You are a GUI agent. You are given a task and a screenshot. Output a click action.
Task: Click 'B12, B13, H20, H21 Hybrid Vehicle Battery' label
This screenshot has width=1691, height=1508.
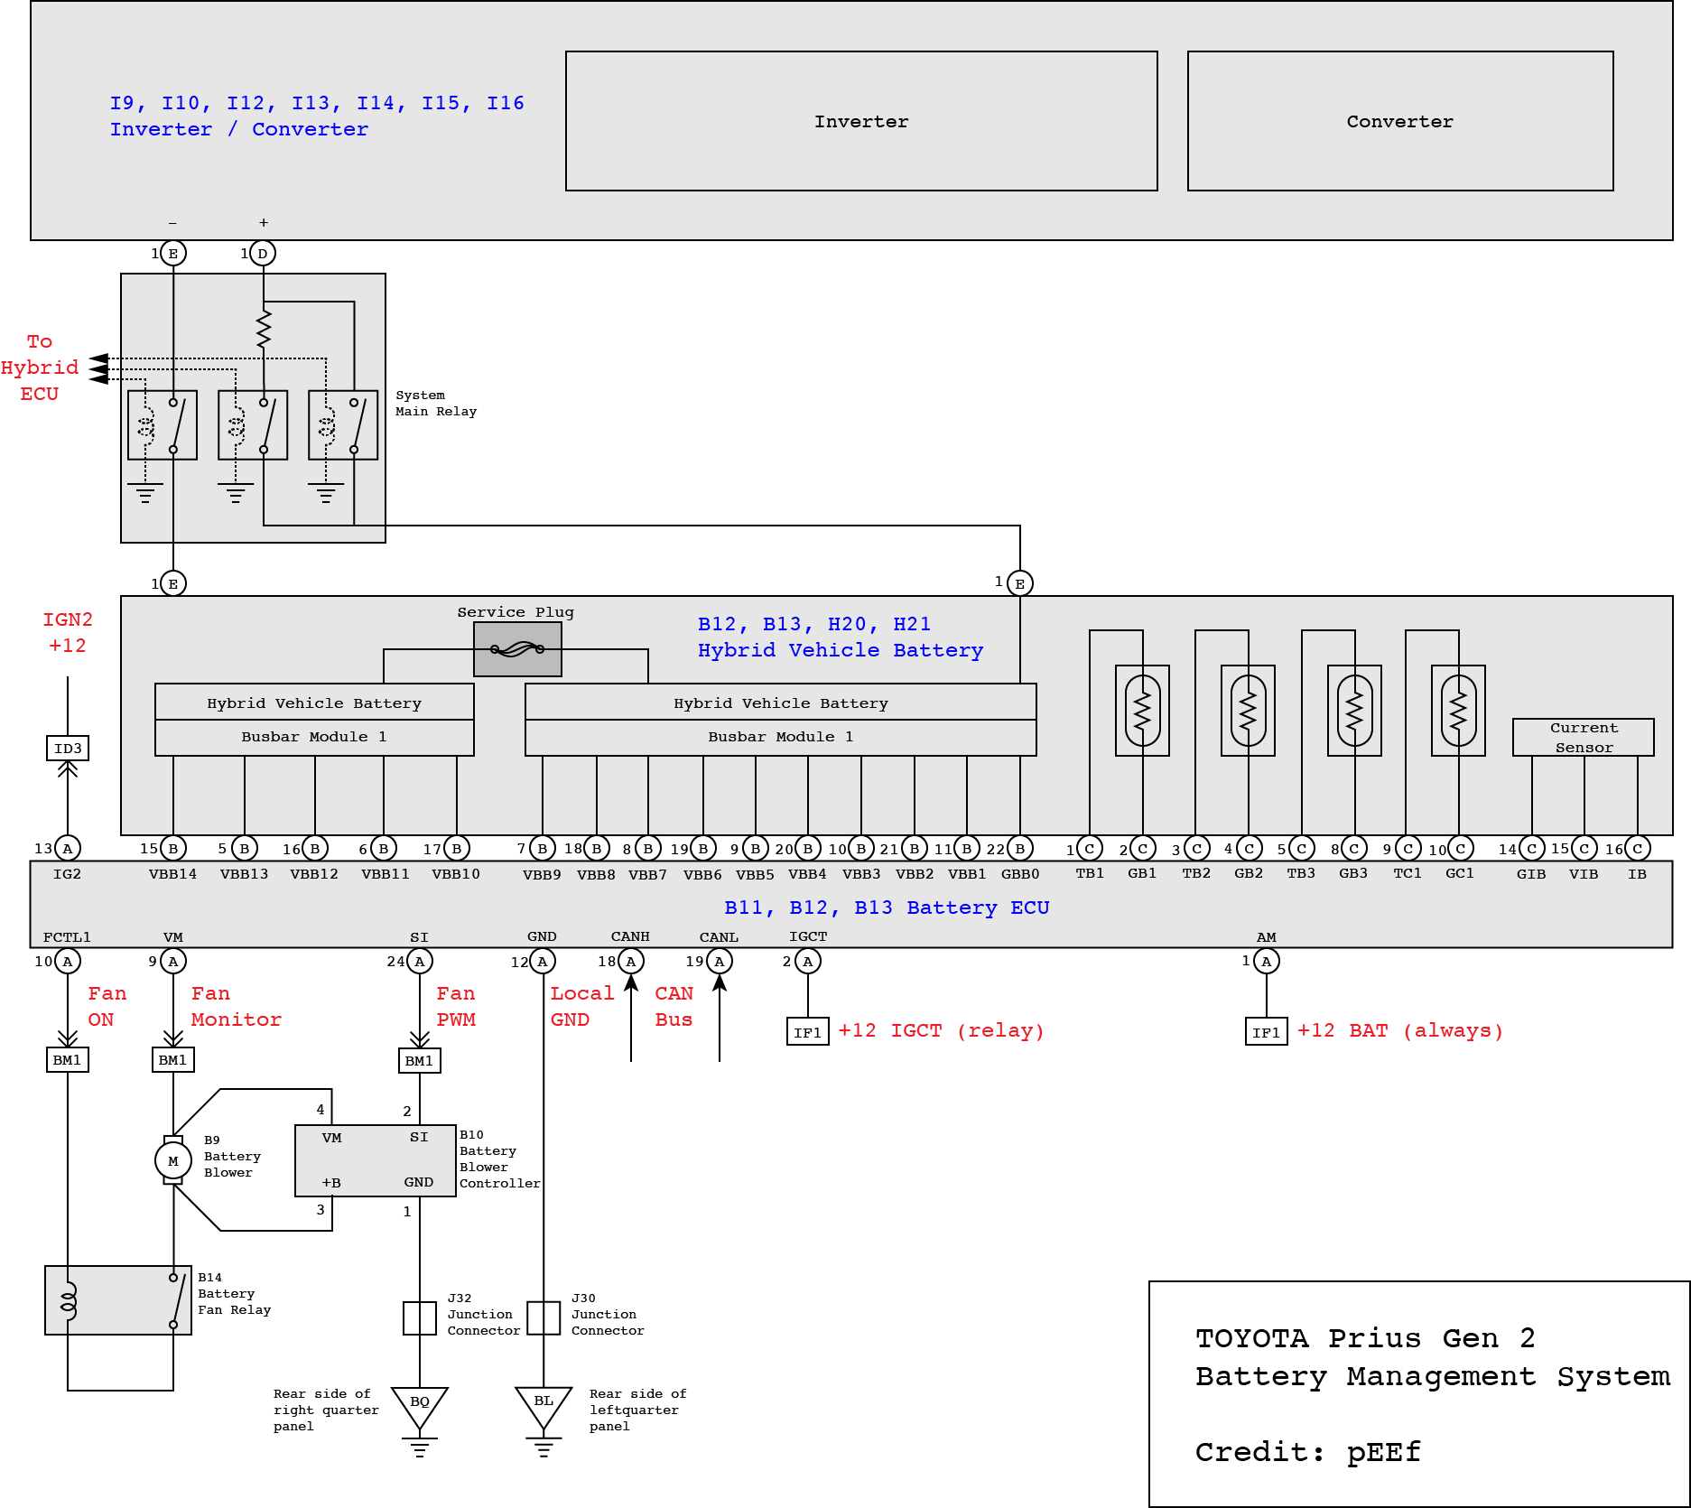tap(841, 637)
